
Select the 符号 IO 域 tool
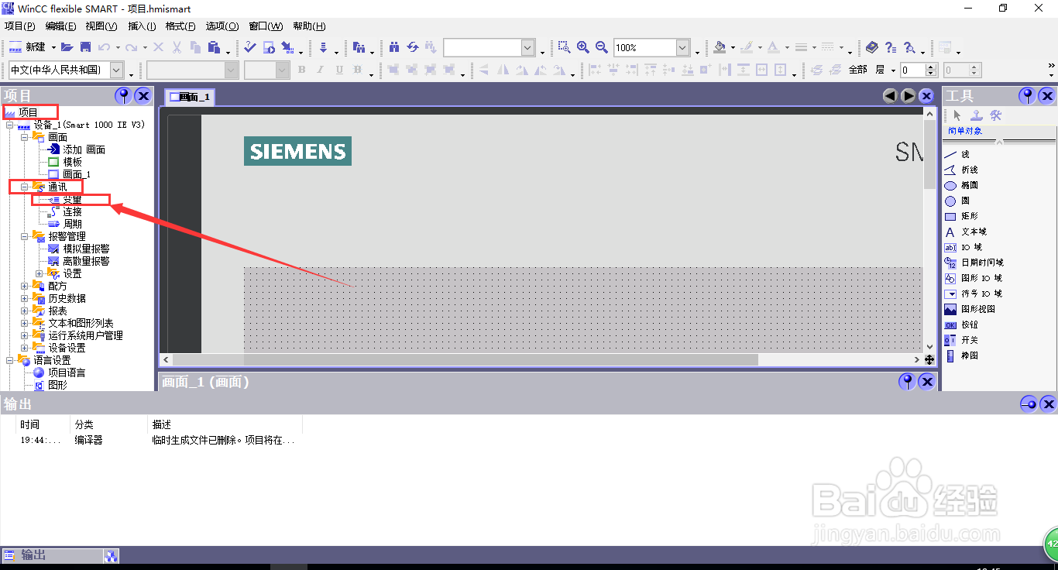pos(973,294)
